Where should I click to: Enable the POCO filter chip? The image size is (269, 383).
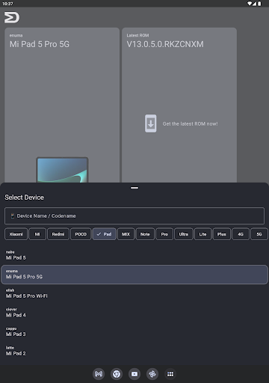coord(81,234)
